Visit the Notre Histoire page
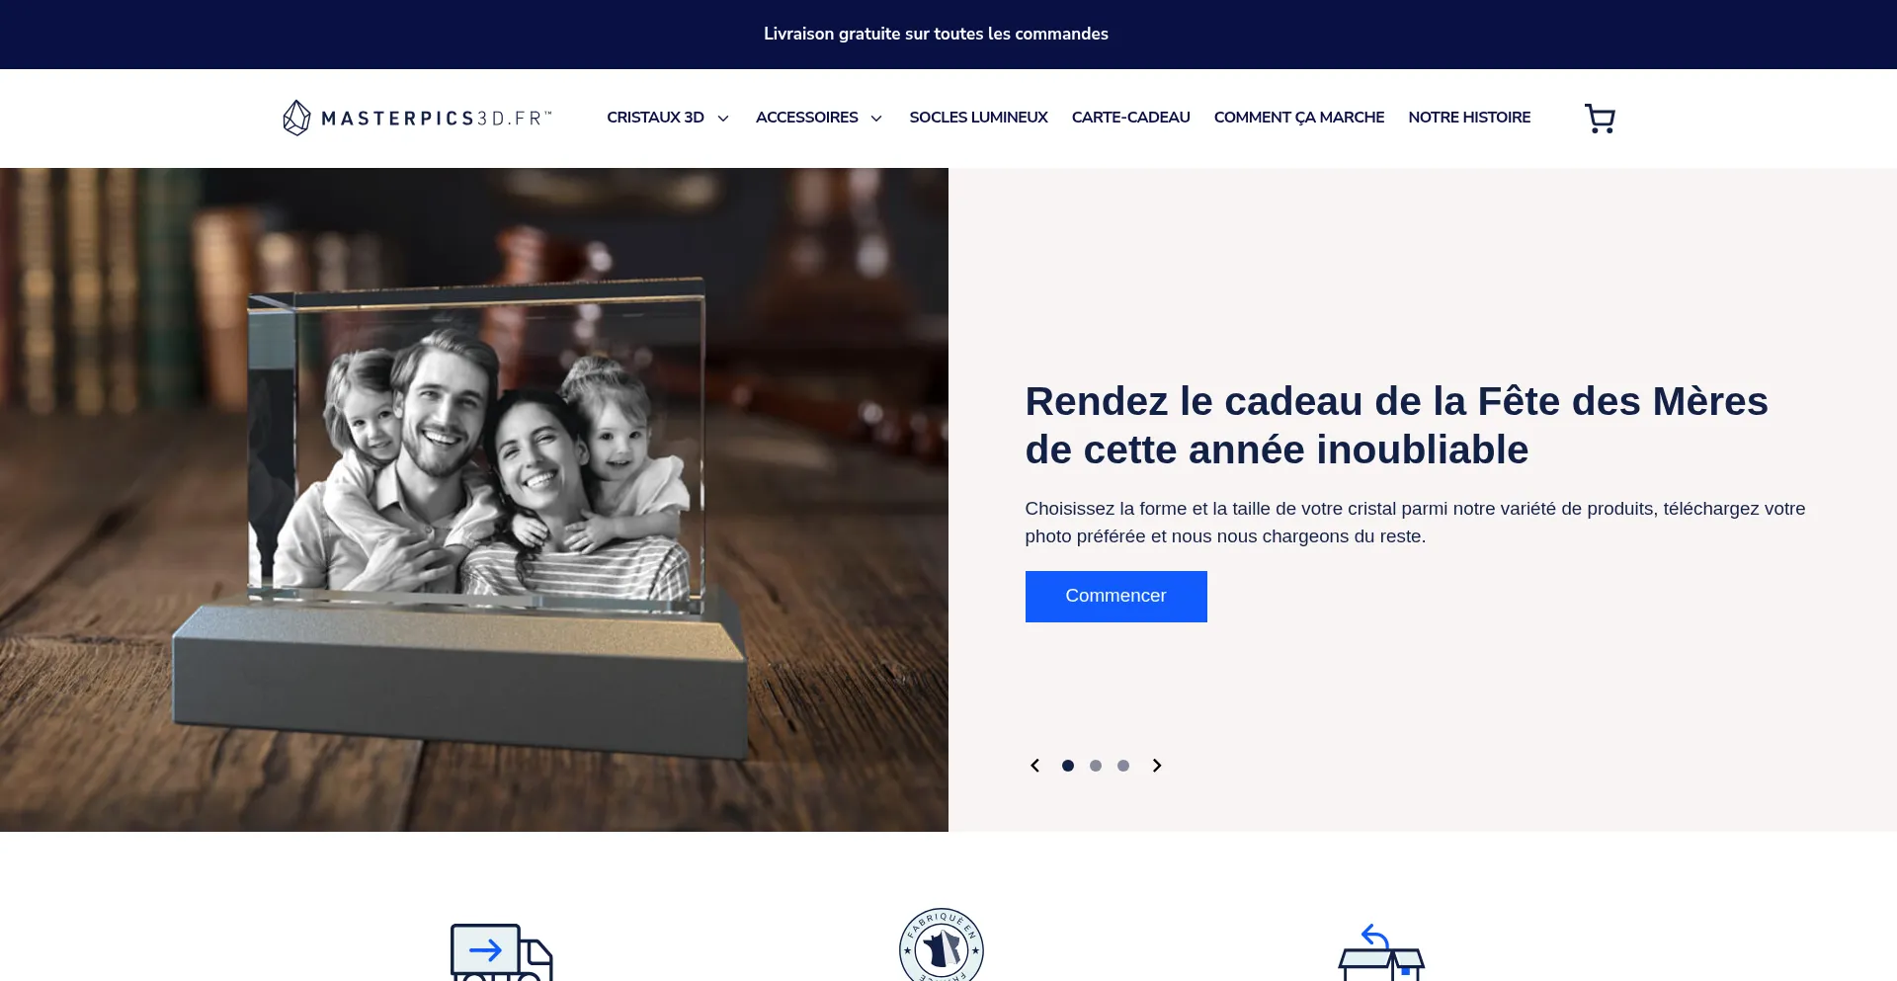The width and height of the screenshot is (1897, 981). [x=1469, y=118]
